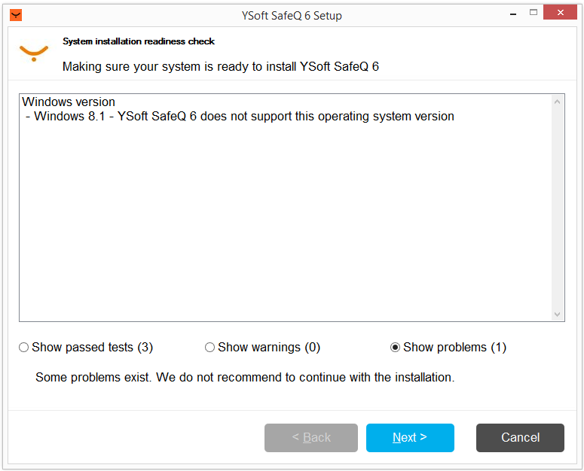Click the greyed-out Back button
The width and height of the screenshot is (584, 471).
pyautogui.click(x=311, y=438)
